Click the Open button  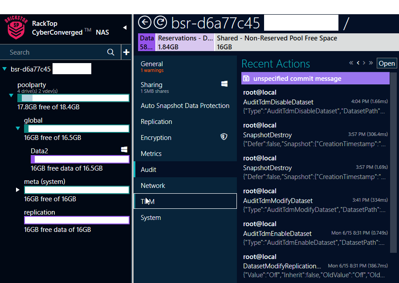coord(387,63)
